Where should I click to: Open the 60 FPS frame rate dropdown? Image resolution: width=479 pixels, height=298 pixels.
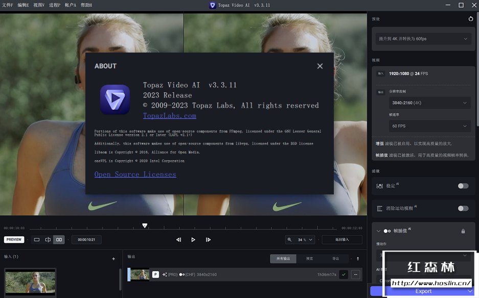[429, 126]
